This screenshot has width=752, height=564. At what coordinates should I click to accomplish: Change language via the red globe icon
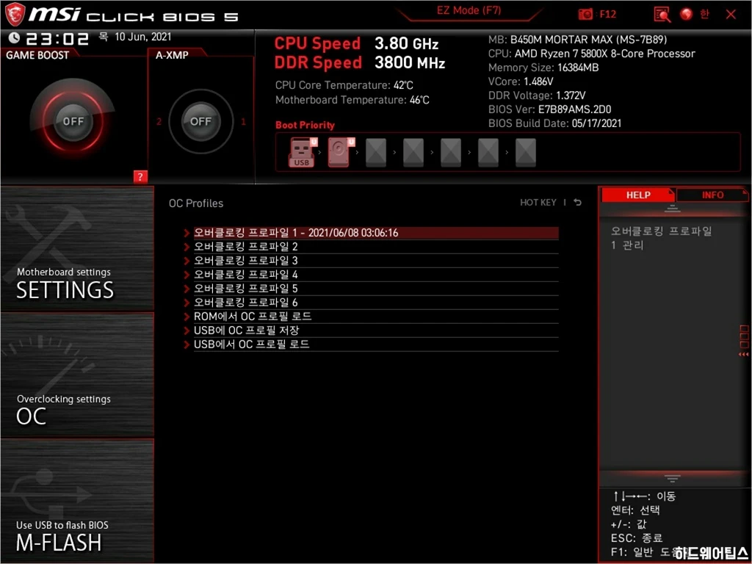click(687, 15)
